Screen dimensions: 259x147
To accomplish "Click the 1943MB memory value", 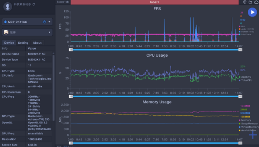I will tap(245, 106).
